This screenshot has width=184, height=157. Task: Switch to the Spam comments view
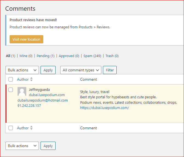point(88,56)
